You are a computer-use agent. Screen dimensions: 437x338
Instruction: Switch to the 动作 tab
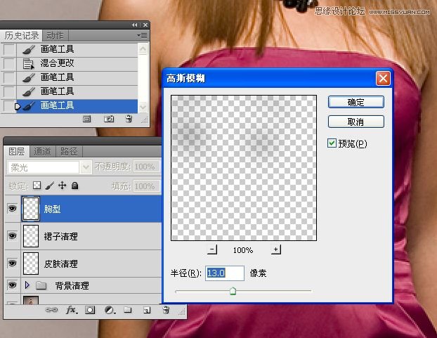click(55, 35)
